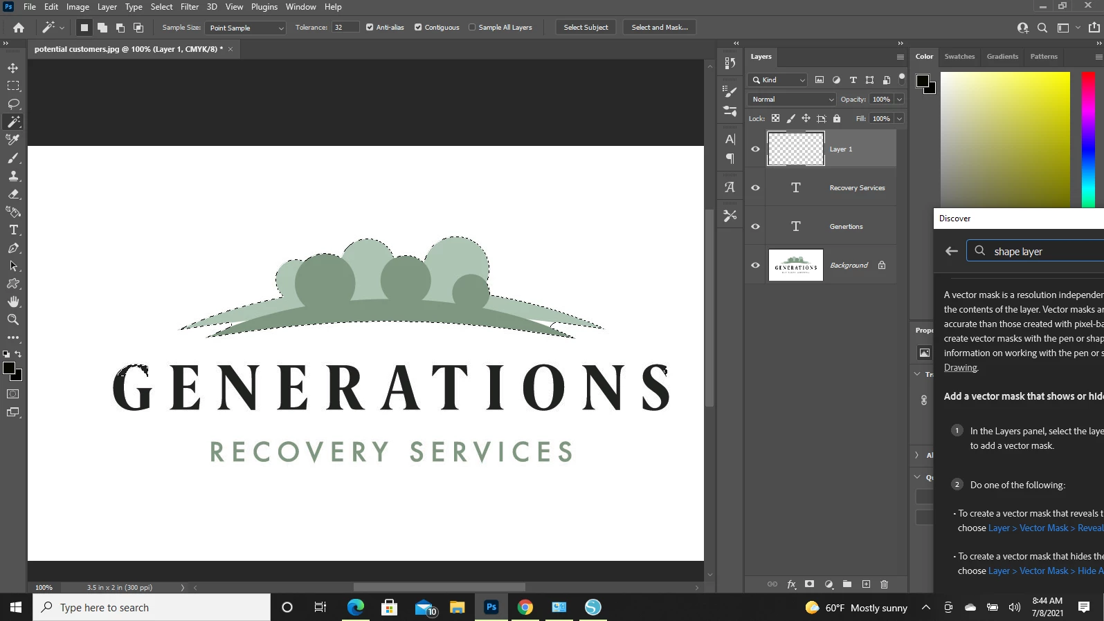The width and height of the screenshot is (1104, 621).
Task: Create a new layer icon
Action: click(866, 584)
